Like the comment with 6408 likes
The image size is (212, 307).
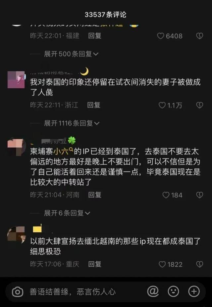[x=161, y=36]
